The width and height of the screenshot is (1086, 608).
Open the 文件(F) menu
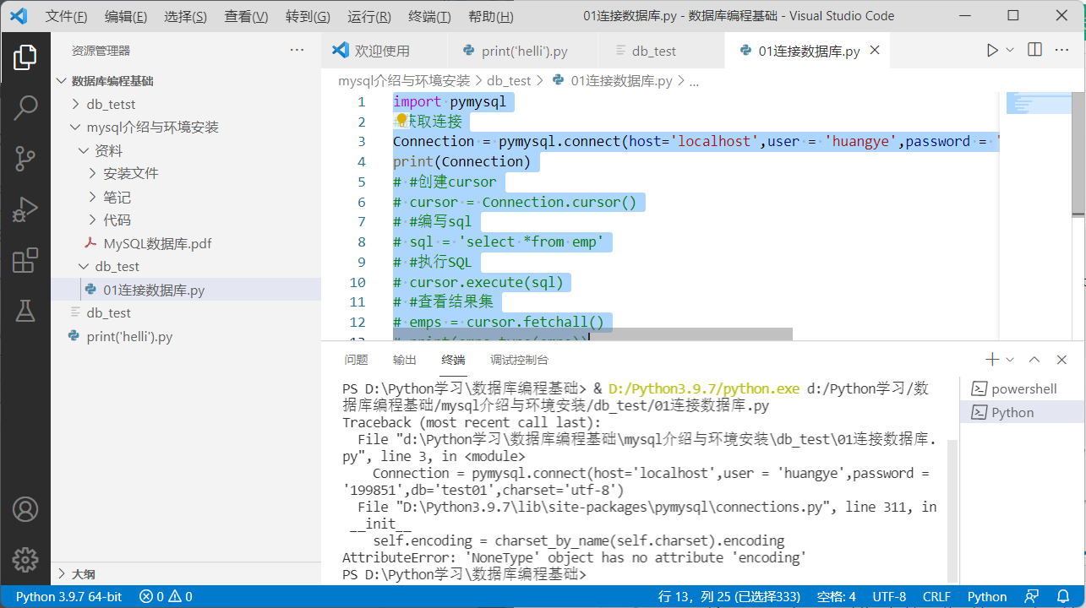point(66,17)
